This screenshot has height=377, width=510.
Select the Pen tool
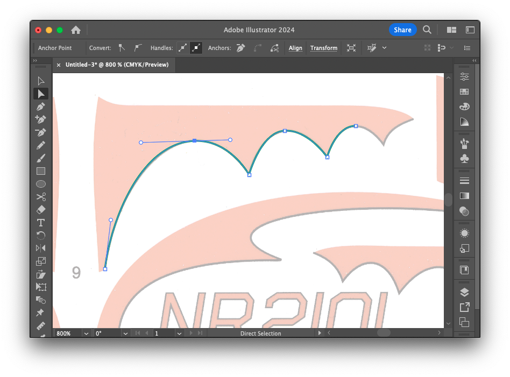(x=41, y=106)
